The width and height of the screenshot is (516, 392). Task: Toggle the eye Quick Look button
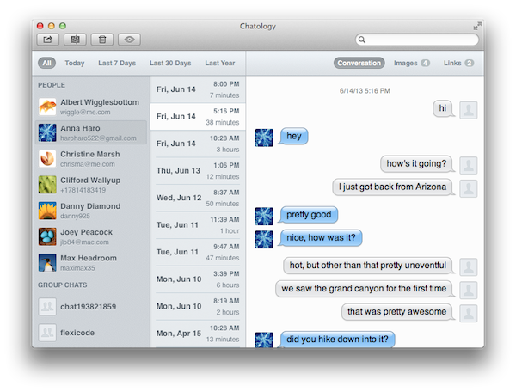point(129,40)
